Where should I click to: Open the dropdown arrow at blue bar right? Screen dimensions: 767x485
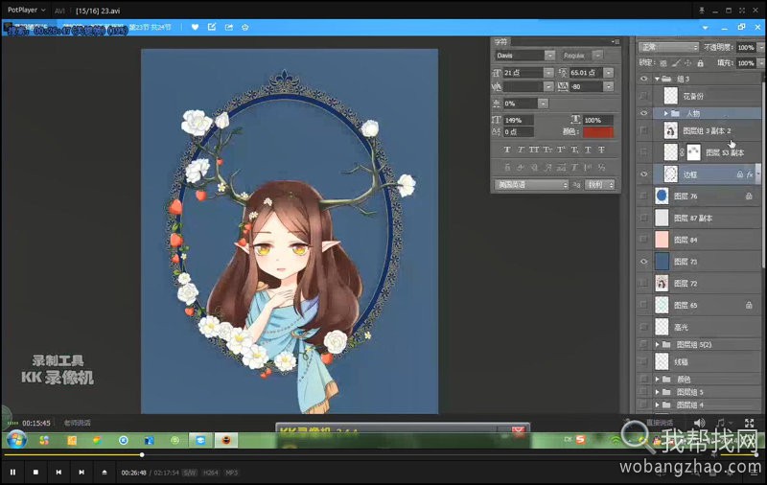(x=705, y=28)
